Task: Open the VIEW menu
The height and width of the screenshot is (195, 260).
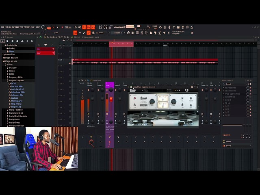Action: click(x=22, y=27)
